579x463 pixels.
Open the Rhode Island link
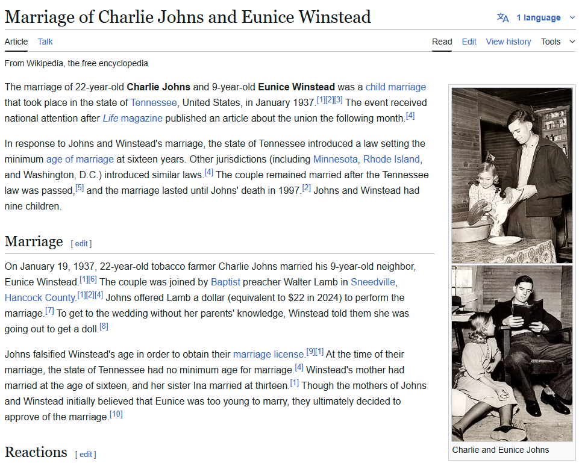coord(392,160)
